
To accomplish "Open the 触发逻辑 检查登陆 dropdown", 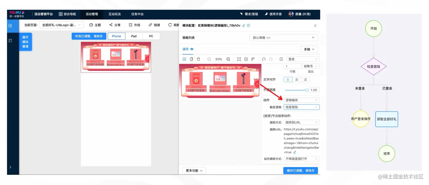I will coord(301,107).
